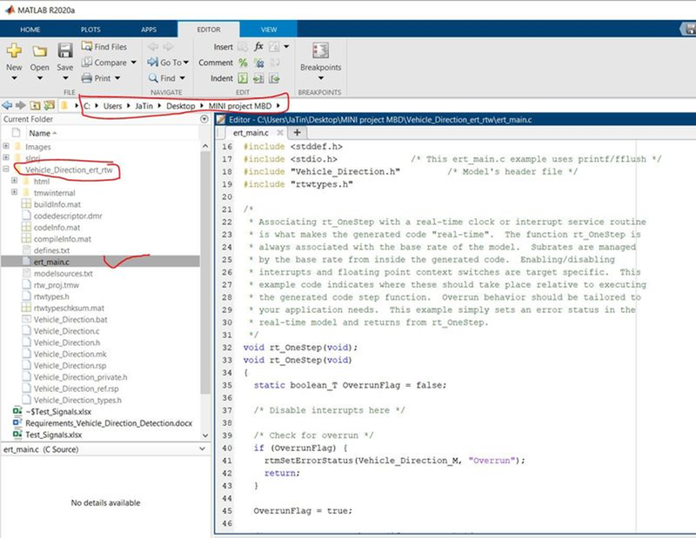
Task: Select the ert_main.c editor tab
Action: coord(251,133)
